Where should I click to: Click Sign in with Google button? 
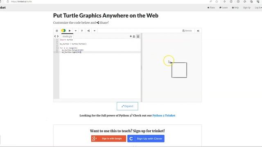click(x=108, y=138)
